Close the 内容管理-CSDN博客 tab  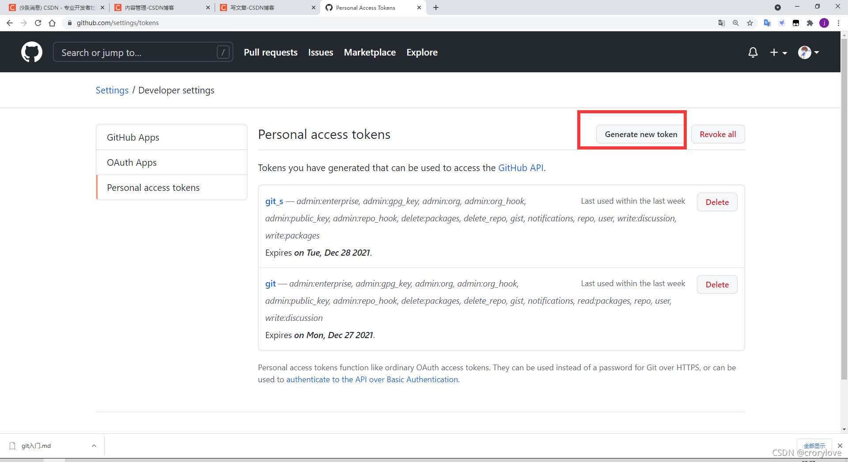208,7
